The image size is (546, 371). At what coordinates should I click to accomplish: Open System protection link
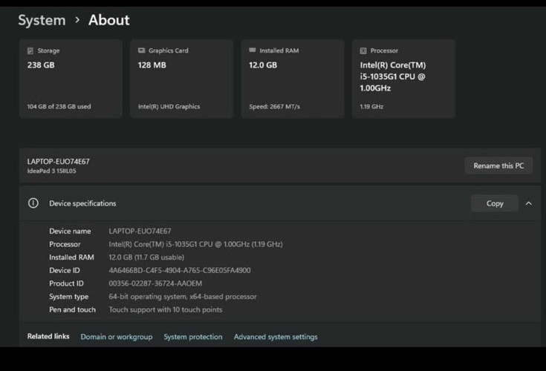pos(193,337)
